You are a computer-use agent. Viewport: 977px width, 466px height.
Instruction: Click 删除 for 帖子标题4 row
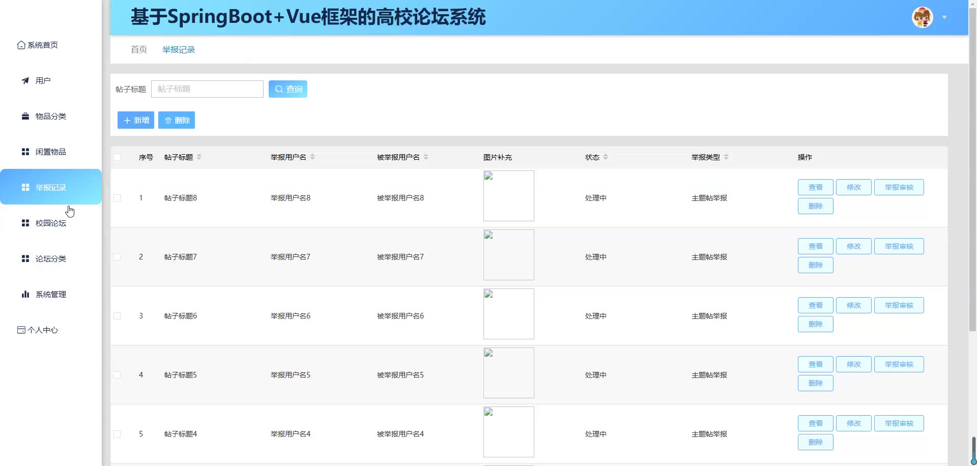[x=816, y=442]
